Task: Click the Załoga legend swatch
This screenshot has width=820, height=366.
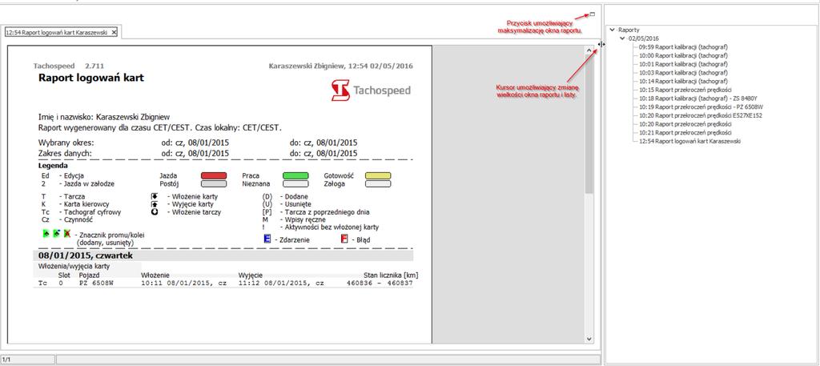Action: 378,184
